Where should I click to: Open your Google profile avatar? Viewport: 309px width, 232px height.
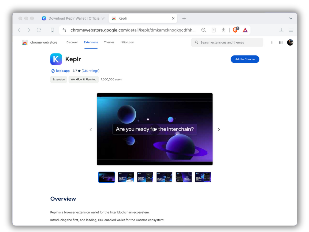click(x=290, y=42)
